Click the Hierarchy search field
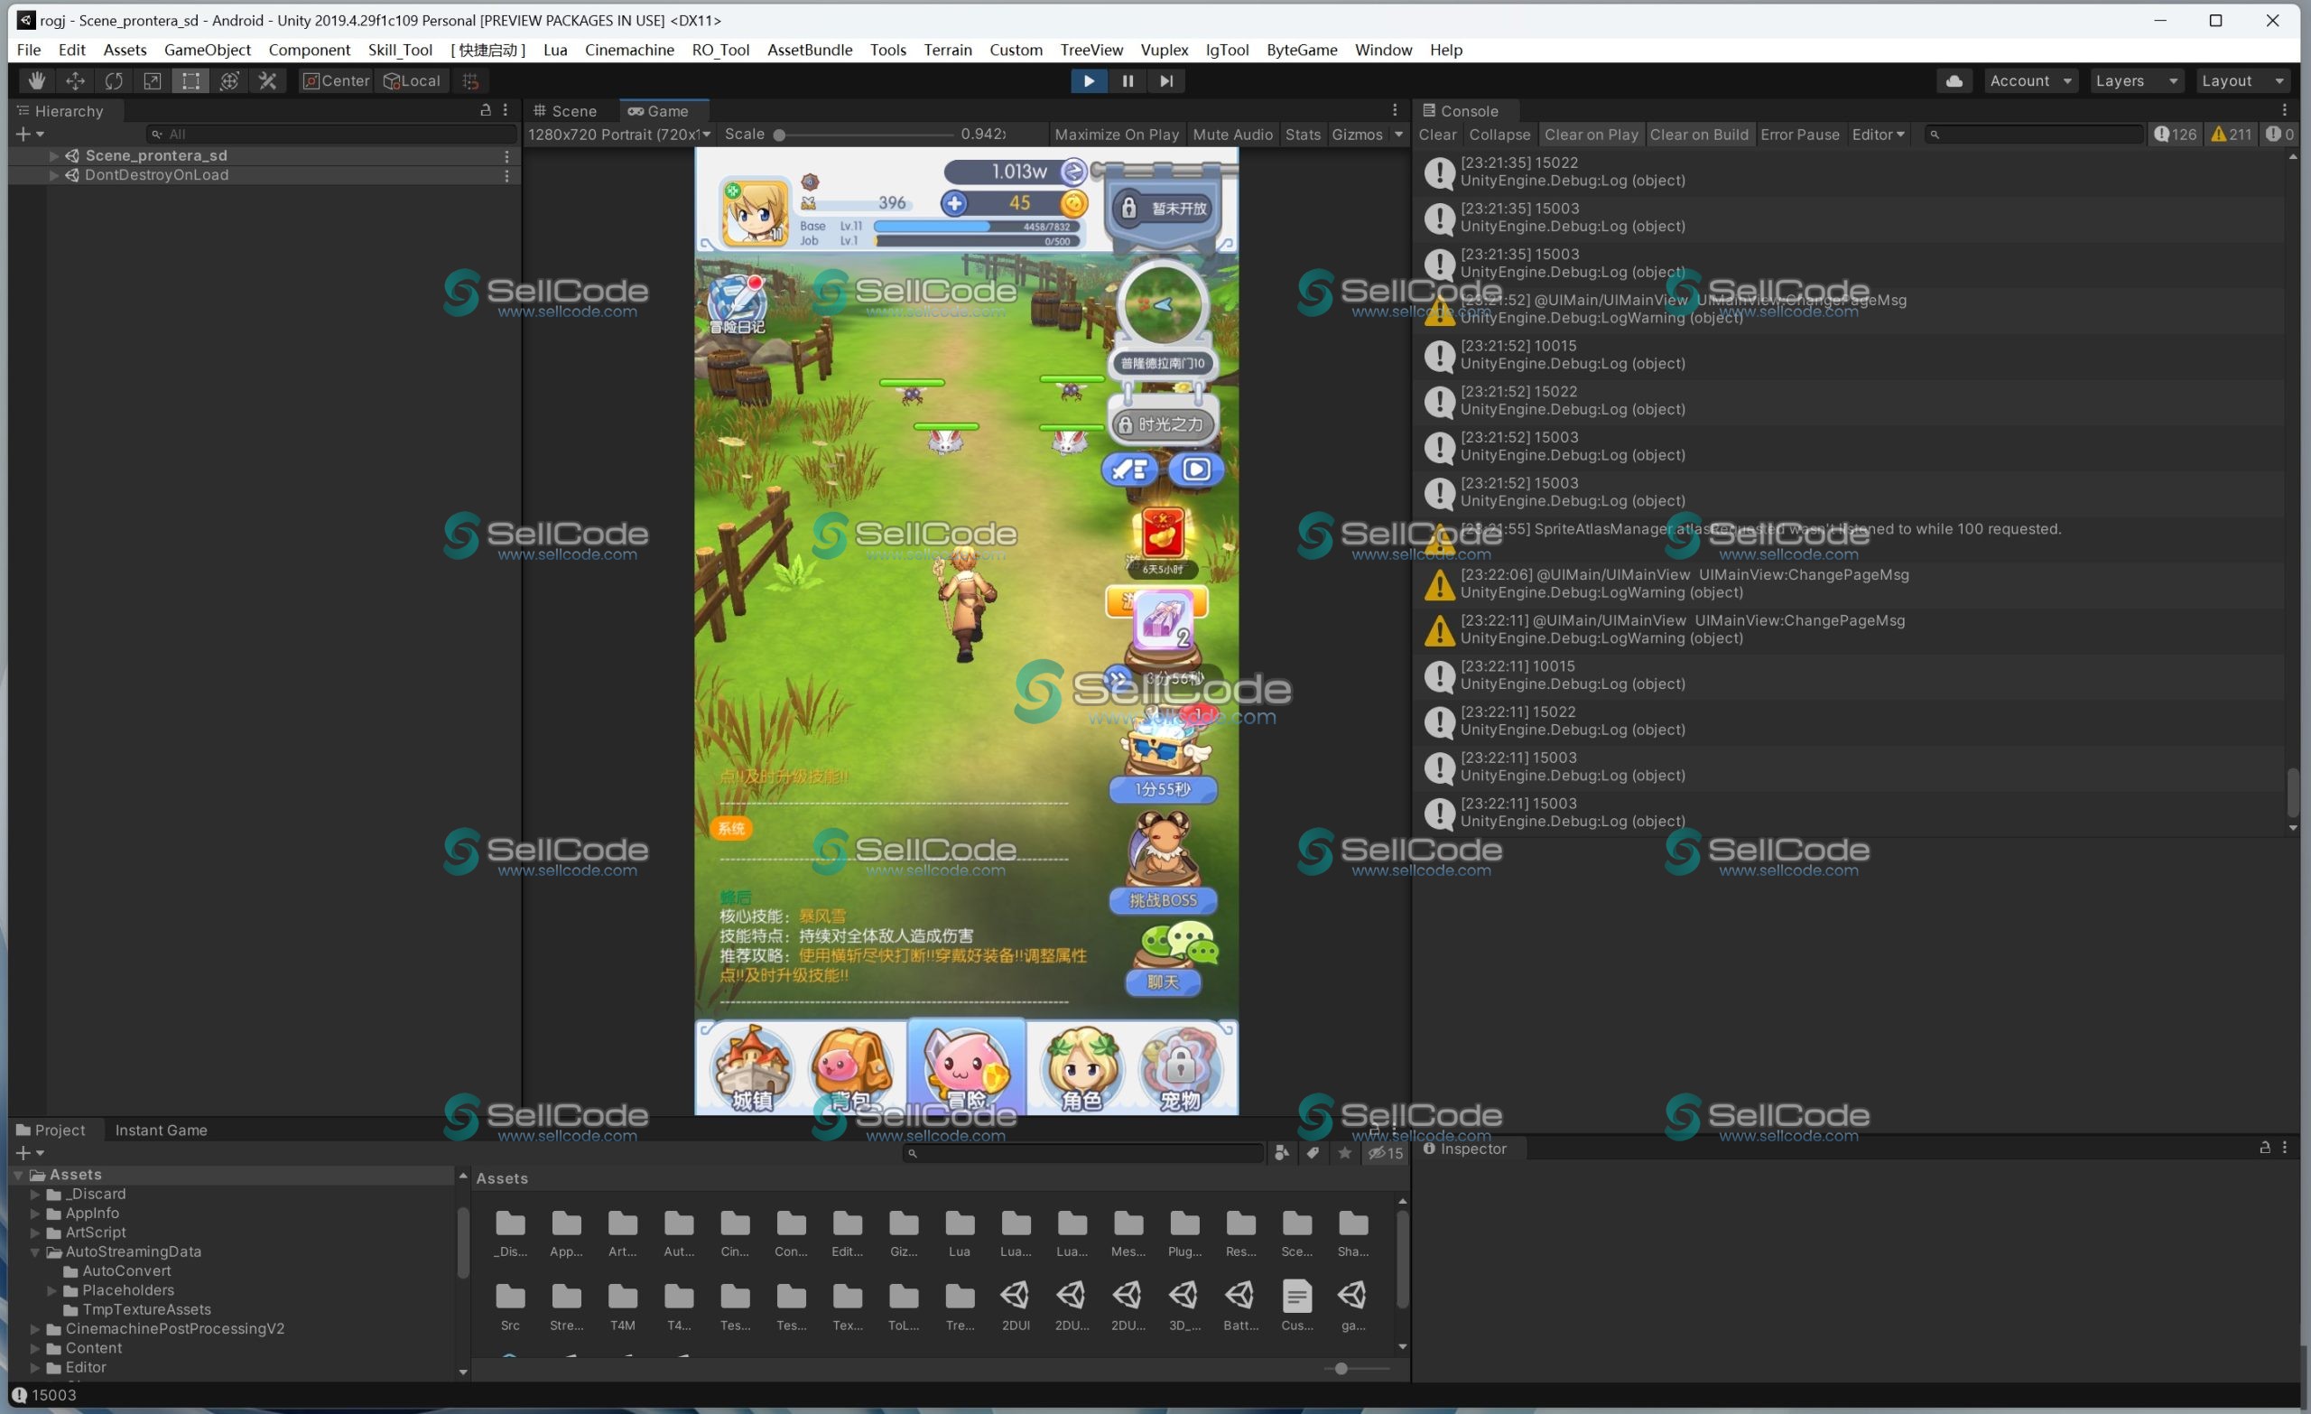This screenshot has width=2311, height=1414. point(330,135)
